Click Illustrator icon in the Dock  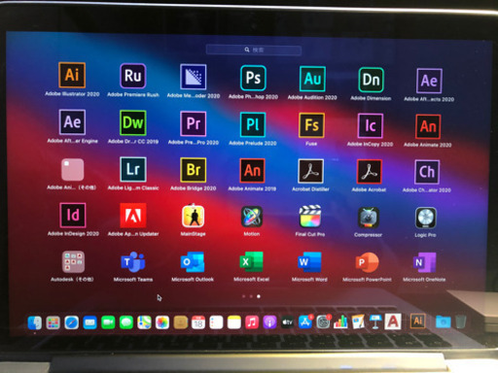click(x=418, y=321)
